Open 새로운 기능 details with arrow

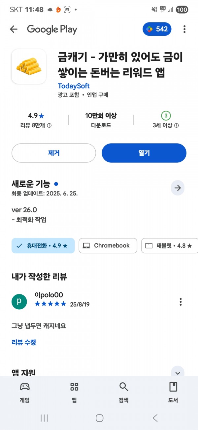[178, 188]
